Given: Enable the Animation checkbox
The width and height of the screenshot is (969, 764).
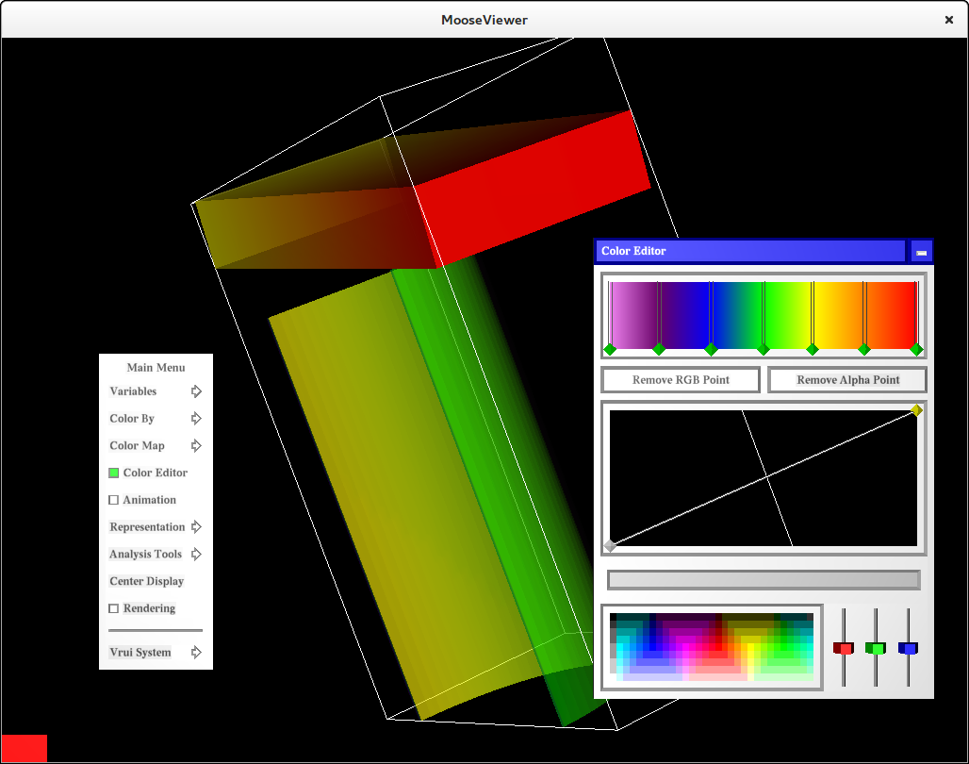Looking at the screenshot, I should pyautogui.click(x=114, y=500).
